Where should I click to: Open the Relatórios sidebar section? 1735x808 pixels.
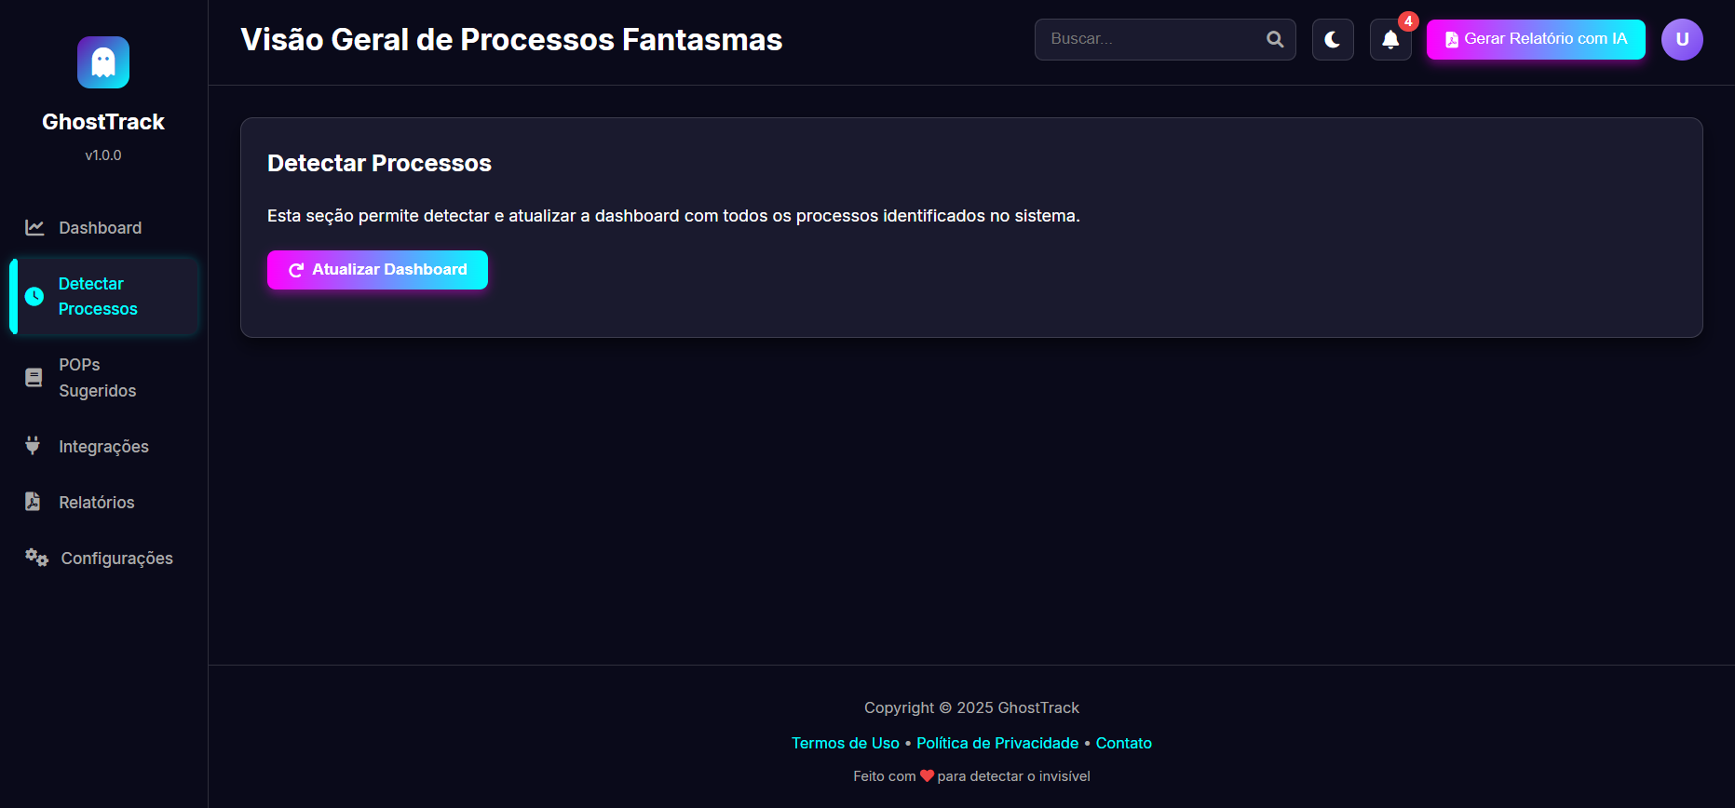click(x=97, y=503)
